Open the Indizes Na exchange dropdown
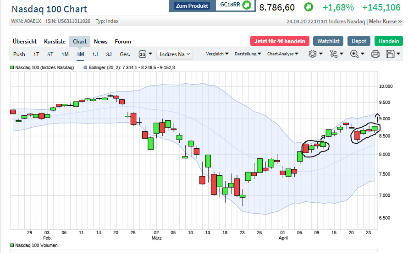The width and height of the screenshot is (408, 253). pos(175,54)
